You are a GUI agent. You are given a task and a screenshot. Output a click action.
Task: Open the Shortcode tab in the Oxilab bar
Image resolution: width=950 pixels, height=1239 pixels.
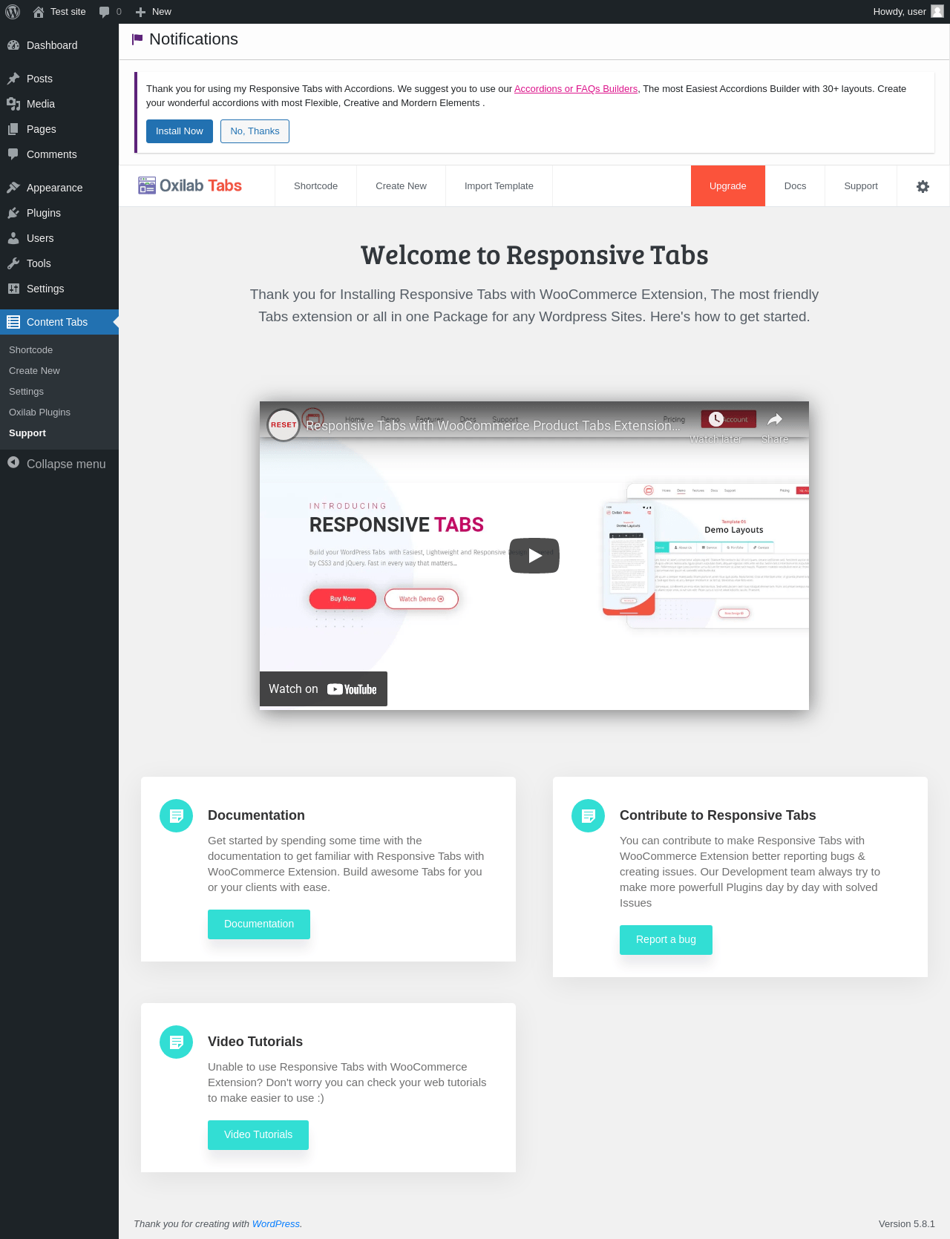tap(315, 186)
